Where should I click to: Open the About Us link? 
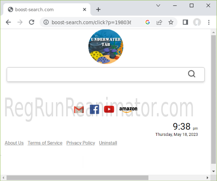pos(14,143)
